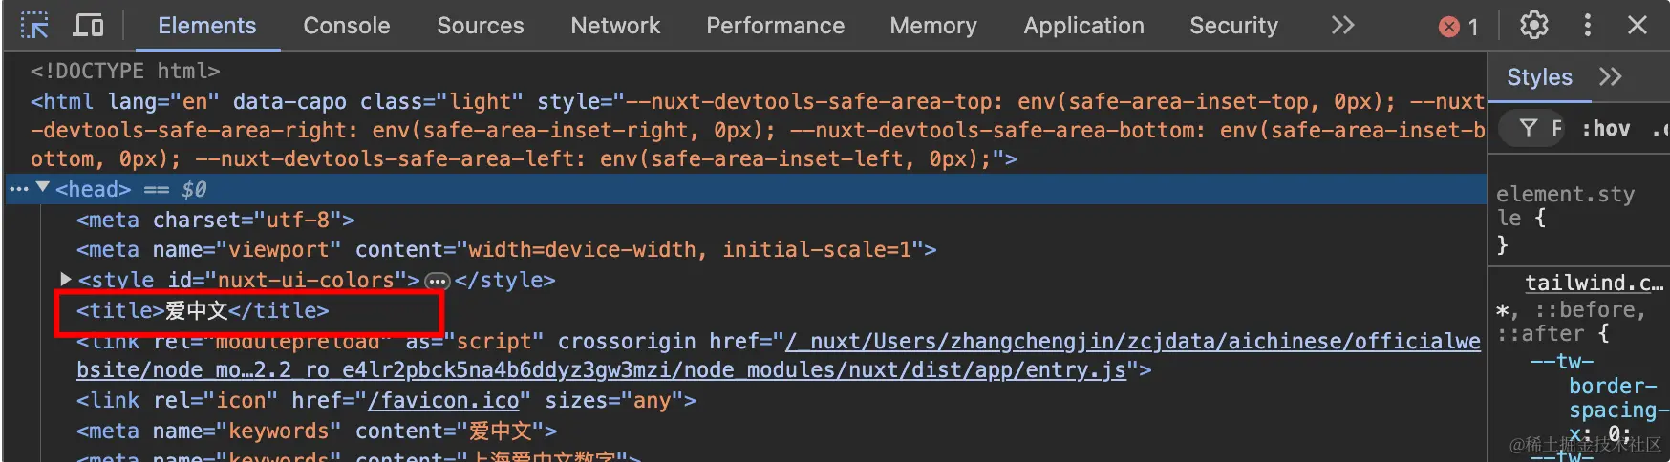The height and width of the screenshot is (462, 1670).
Task: Switch to the Console tab
Action: (x=346, y=26)
